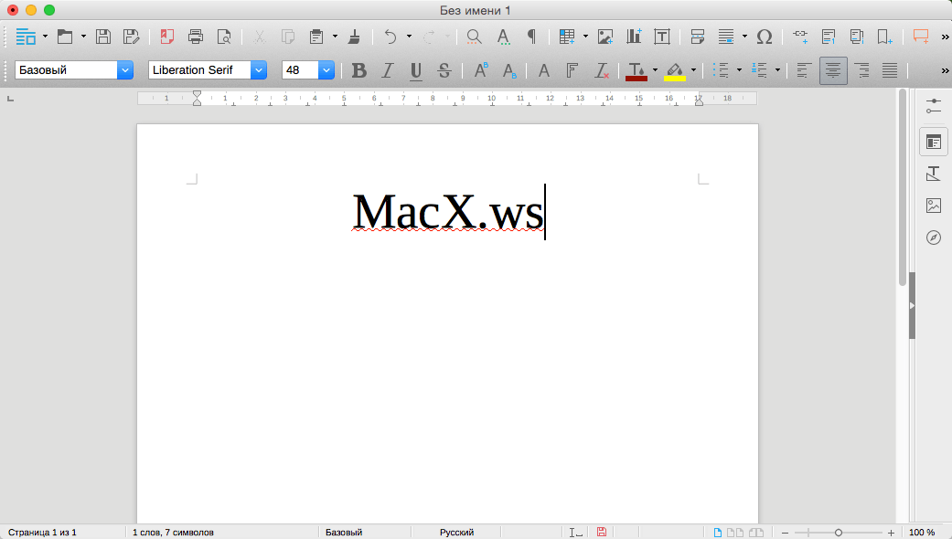Activate the Clone Formatting paintbrush
This screenshot has width=952, height=539.
pos(354,37)
